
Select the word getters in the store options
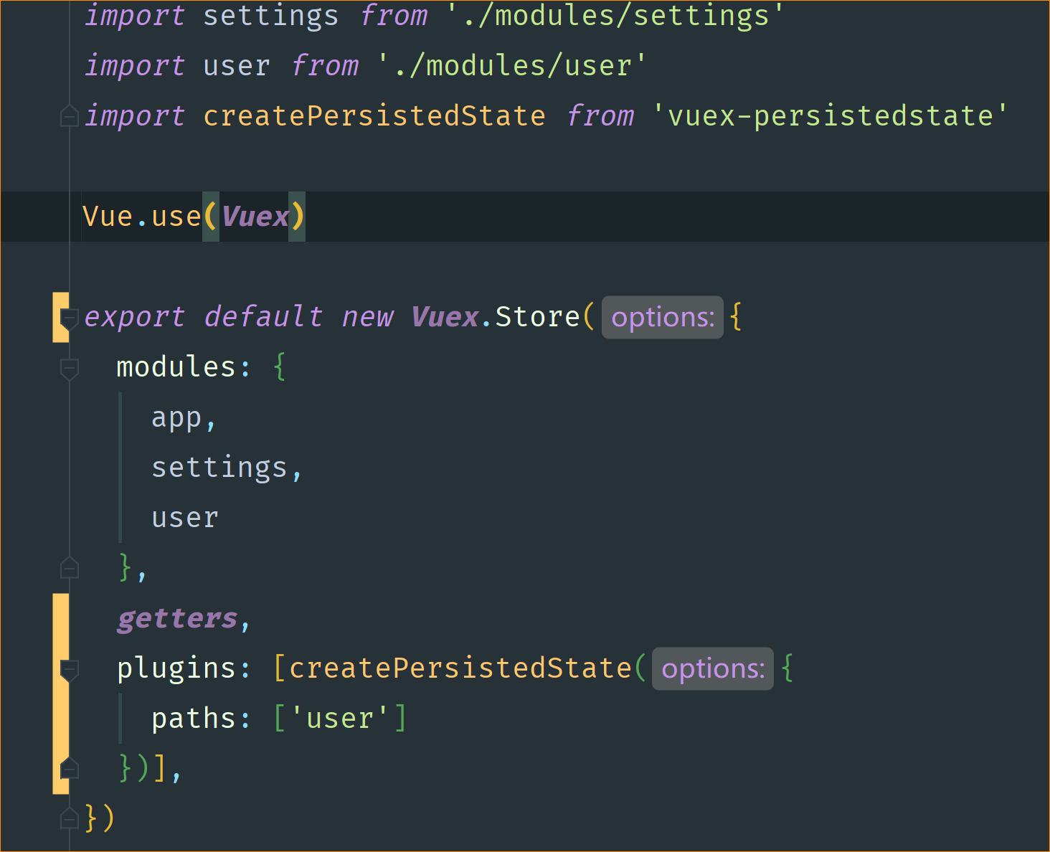176,617
